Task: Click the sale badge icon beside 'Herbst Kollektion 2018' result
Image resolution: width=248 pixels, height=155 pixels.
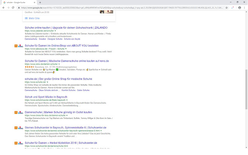Action: pos(21,143)
